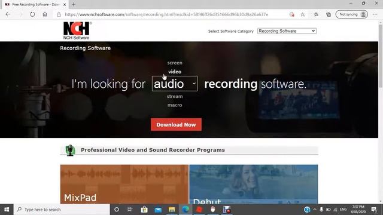The width and height of the screenshot is (383, 215).
Task: Open the audio recording type dropdown
Action: pos(175,84)
